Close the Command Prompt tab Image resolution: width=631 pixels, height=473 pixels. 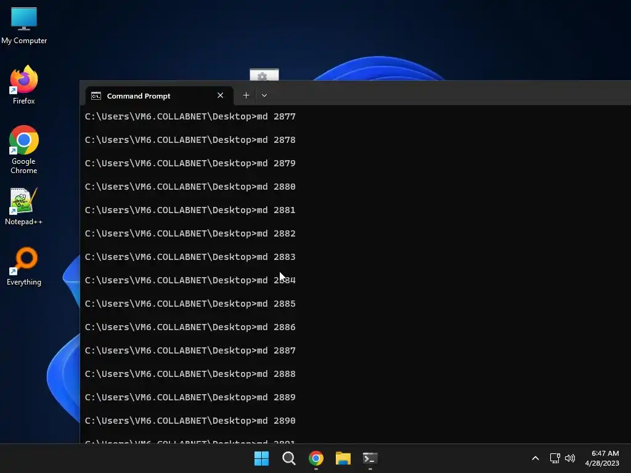(x=220, y=95)
